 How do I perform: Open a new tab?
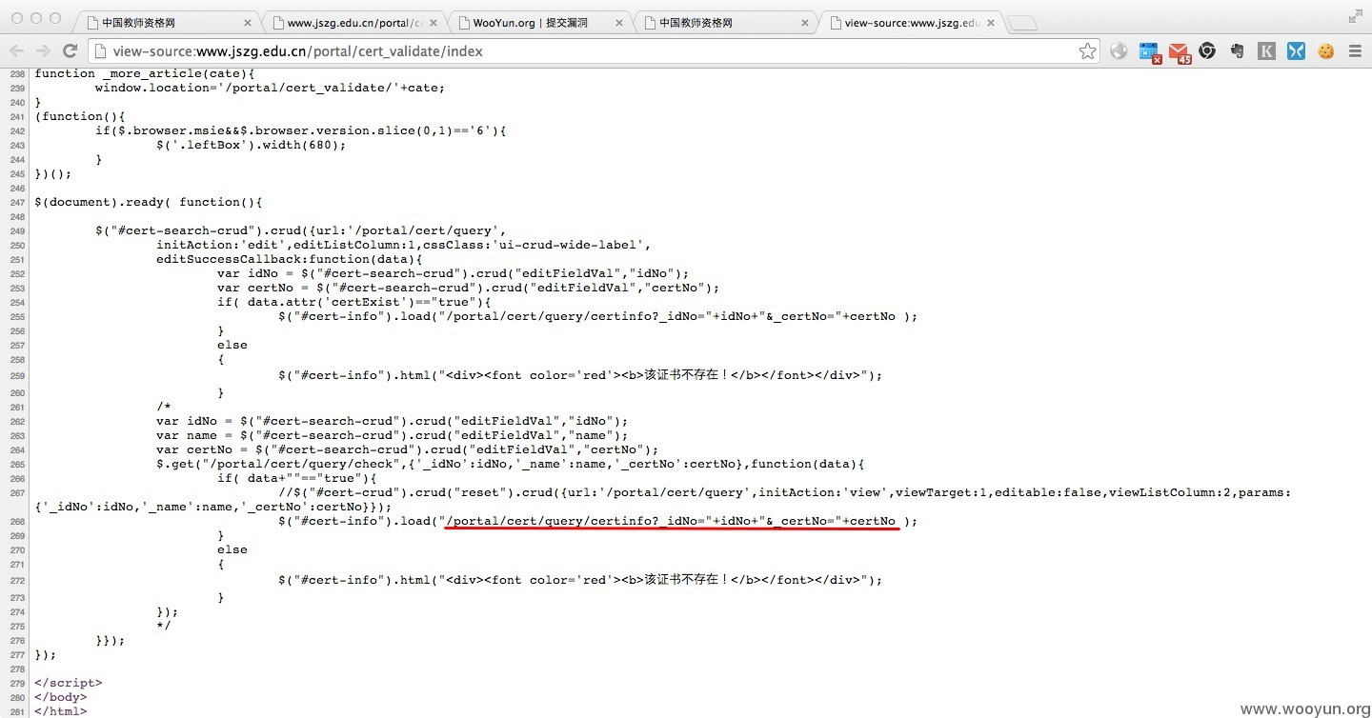click(x=1021, y=24)
